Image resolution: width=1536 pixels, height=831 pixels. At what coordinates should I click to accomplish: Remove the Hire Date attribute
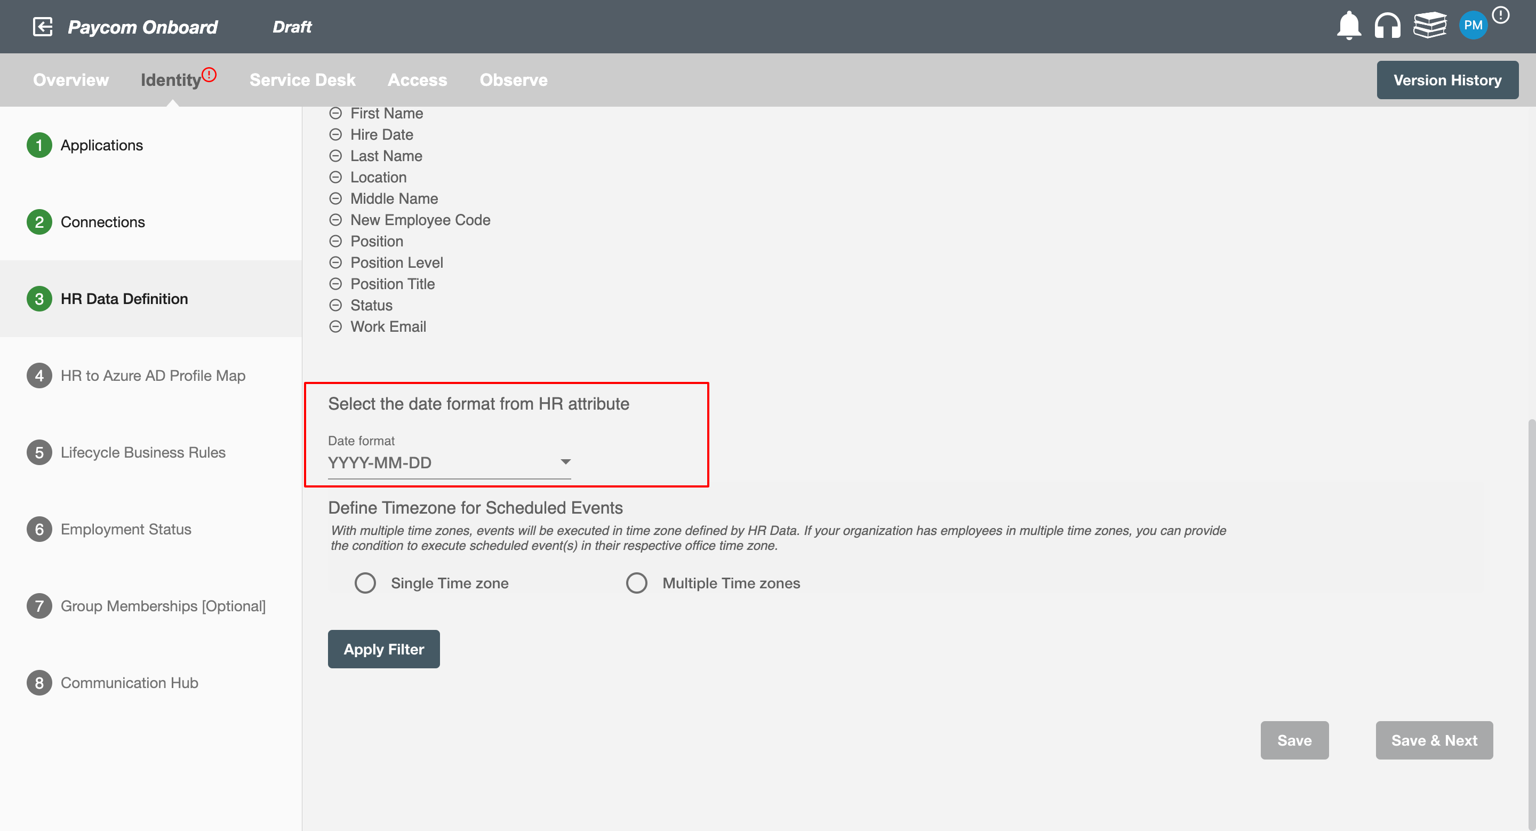(x=335, y=135)
